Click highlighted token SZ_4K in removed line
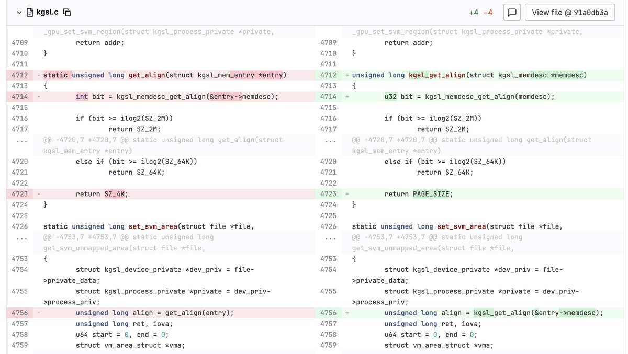This screenshot has height=354, width=628. pos(114,194)
